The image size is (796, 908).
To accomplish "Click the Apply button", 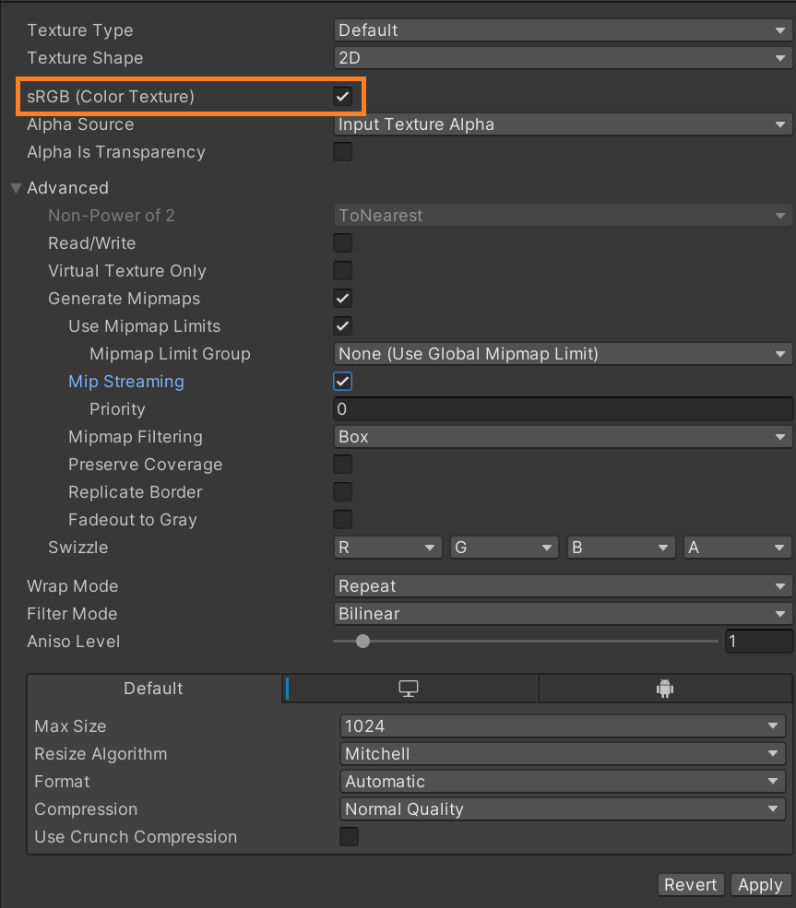I will (760, 885).
